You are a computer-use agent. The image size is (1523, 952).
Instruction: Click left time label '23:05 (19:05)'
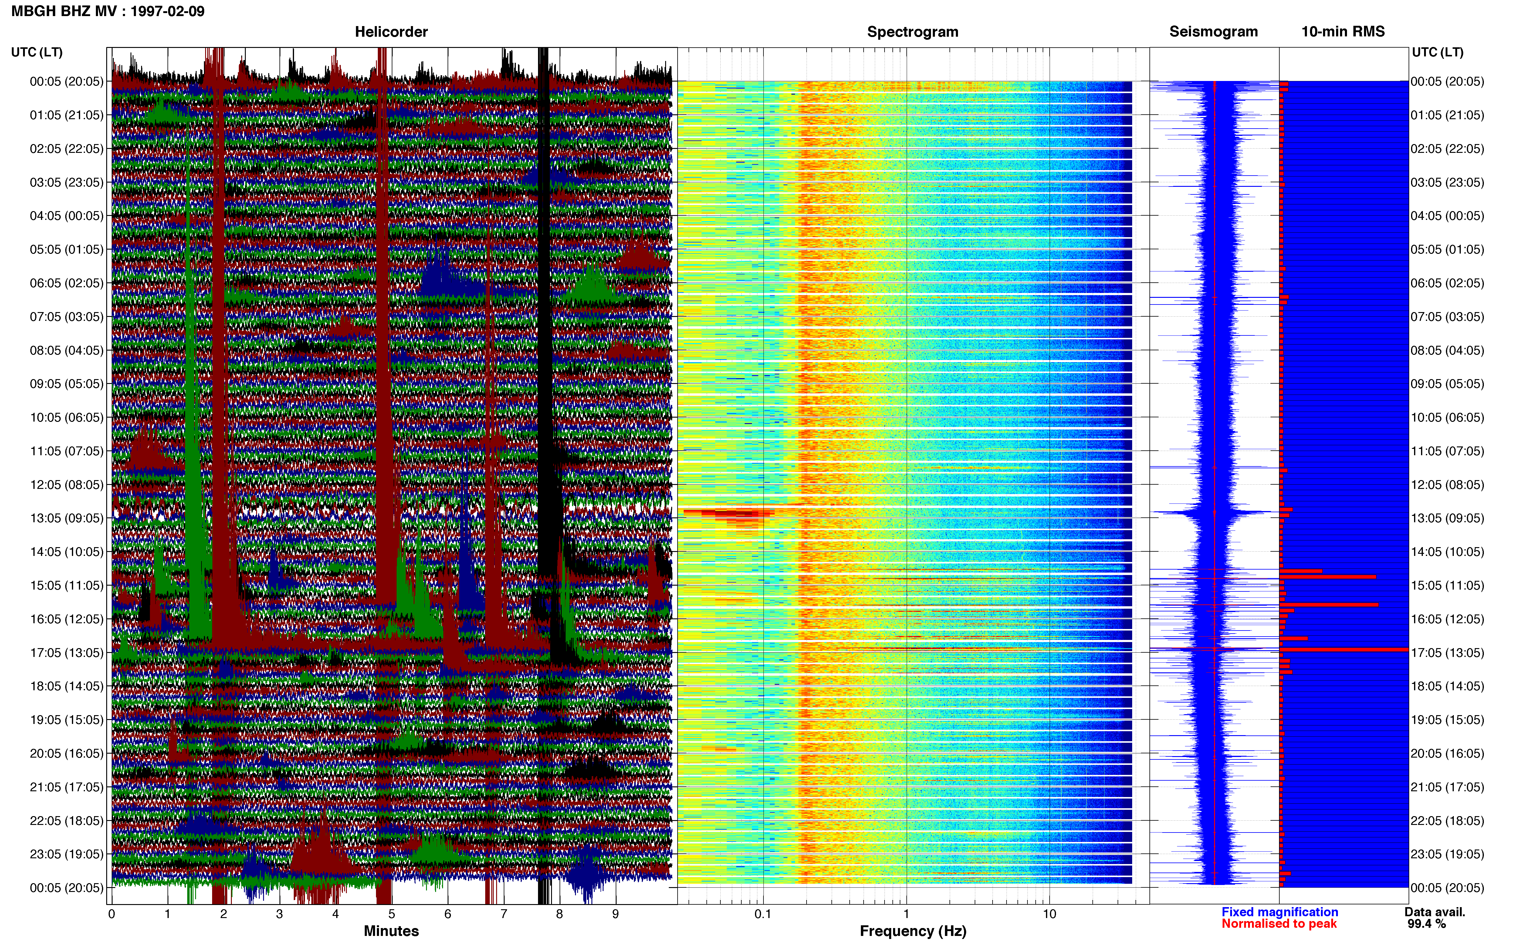(66, 854)
